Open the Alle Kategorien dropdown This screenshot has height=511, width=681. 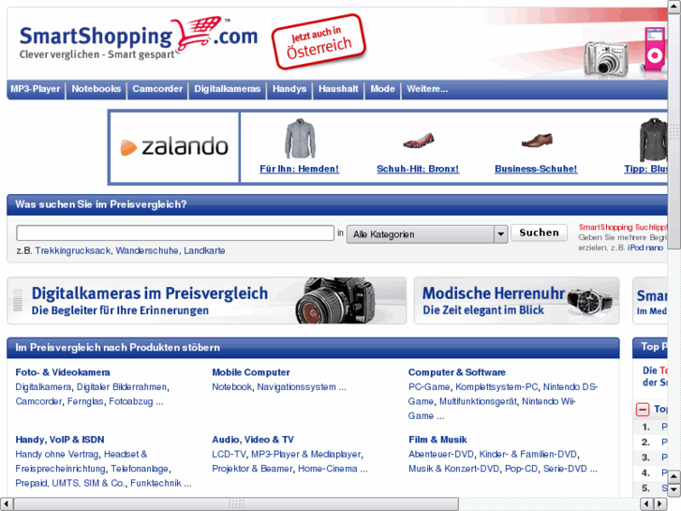[x=427, y=234]
